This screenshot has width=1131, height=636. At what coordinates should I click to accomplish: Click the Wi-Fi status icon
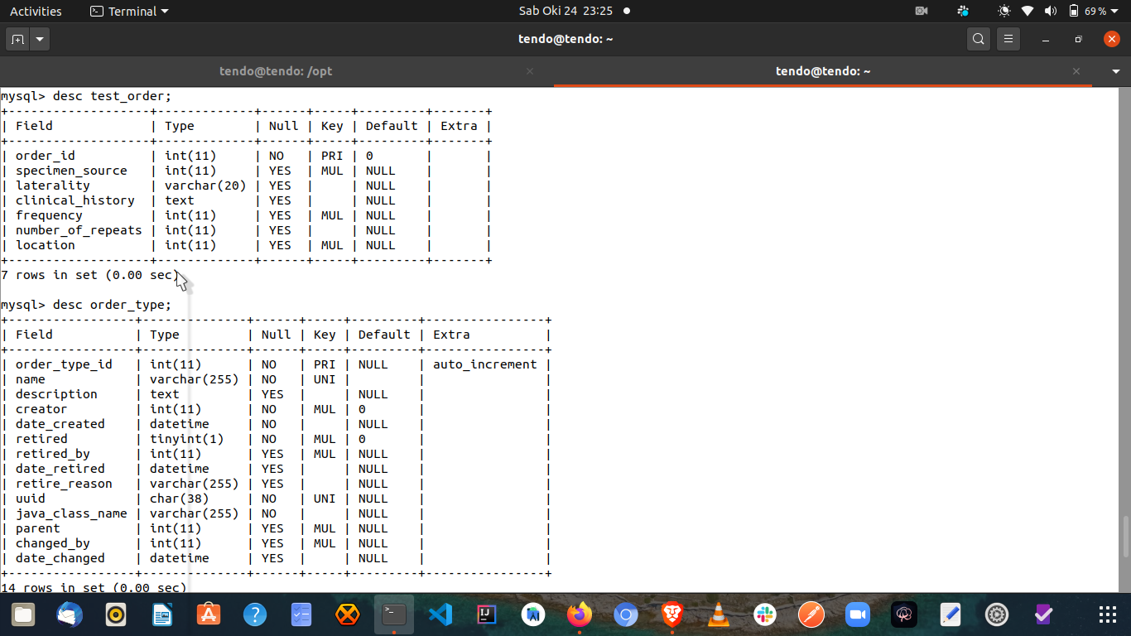click(1028, 11)
